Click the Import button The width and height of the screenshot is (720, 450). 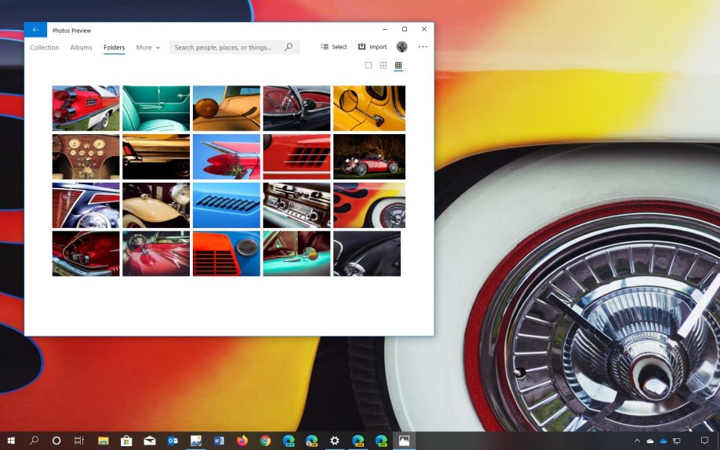(x=373, y=47)
